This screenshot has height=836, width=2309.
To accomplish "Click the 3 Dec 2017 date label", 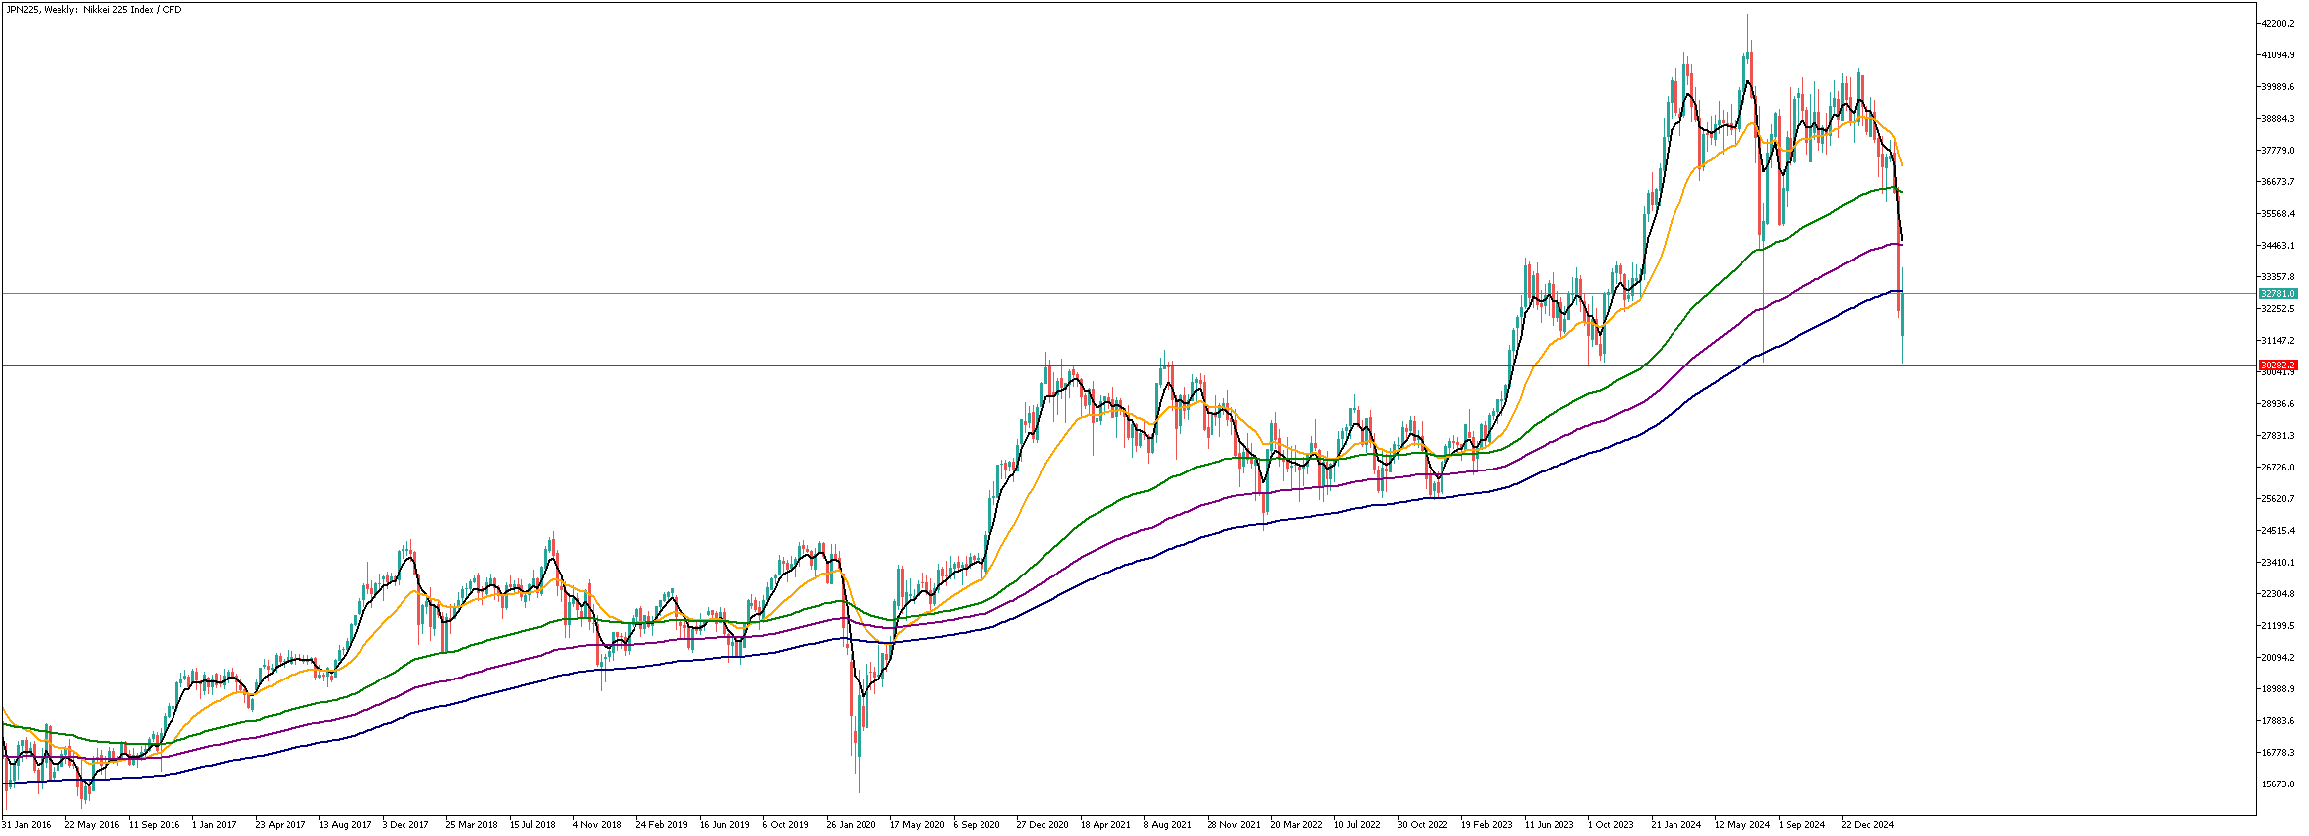I will [x=405, y=825].
